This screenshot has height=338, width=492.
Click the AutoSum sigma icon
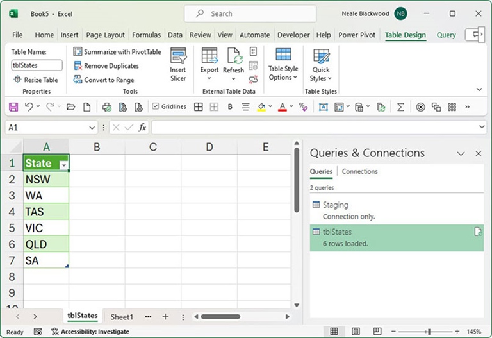[x=400, y=107]
